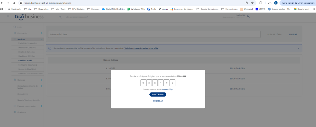Open Detalles de Consumo
The width and height of the screenshot is (316, 127).
click(x=27, y=48)
